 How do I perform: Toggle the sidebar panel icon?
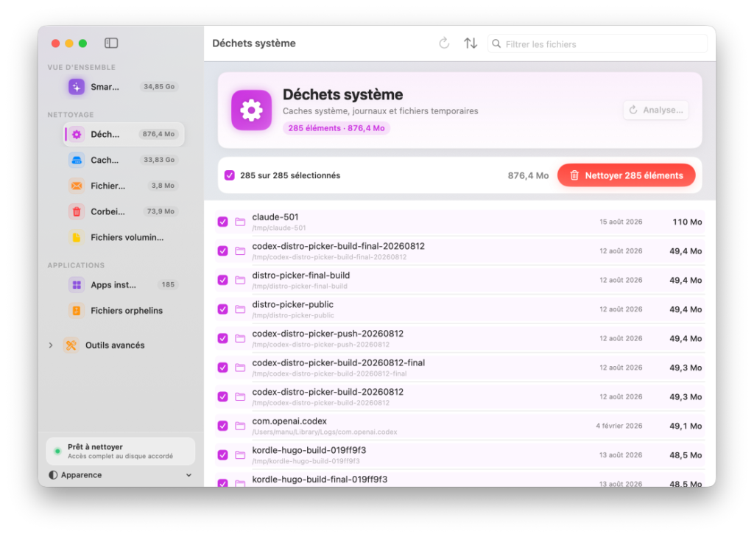click(x=111, y=43)
